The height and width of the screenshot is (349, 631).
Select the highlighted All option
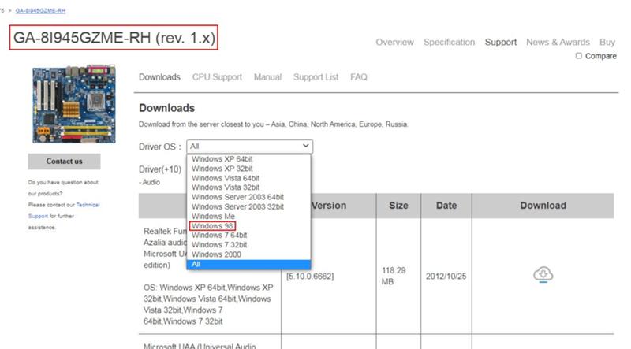248,264
